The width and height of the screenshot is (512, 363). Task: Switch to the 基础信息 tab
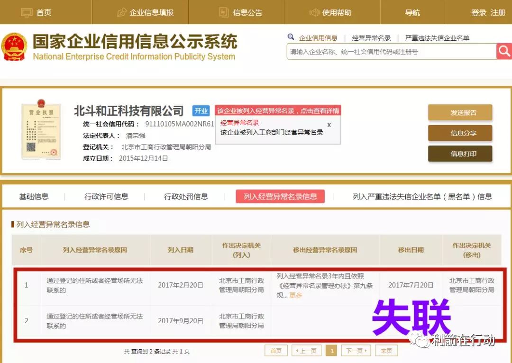click(35, 196)
